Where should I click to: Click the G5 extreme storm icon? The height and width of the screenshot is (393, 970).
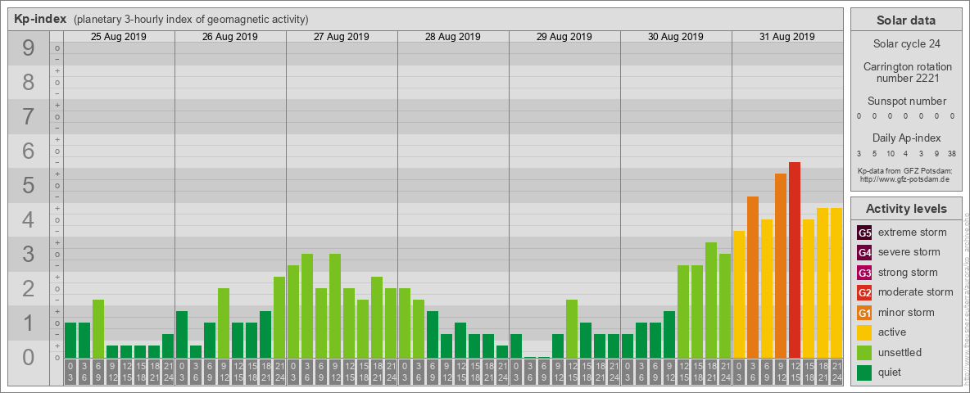point(864,233)
